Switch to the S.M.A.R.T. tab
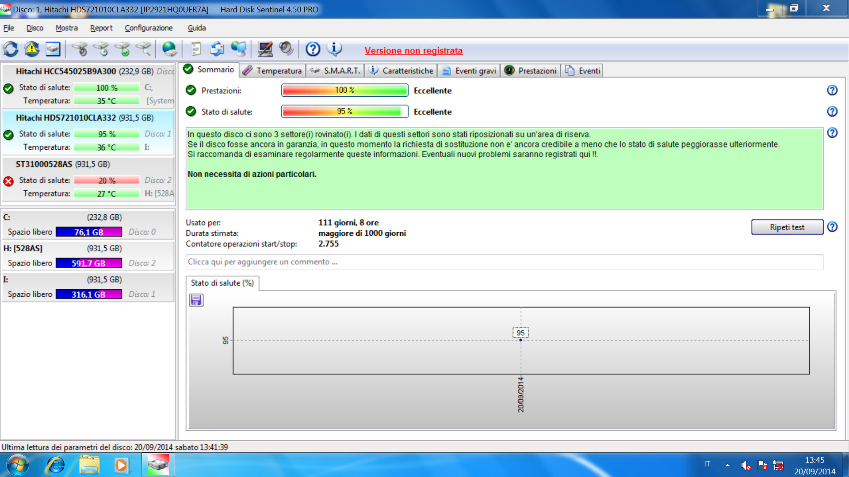849x477 pixels. click(335, 71)
